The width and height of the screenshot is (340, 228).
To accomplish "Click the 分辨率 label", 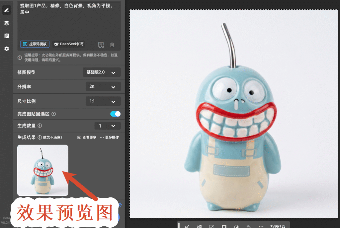I will (24, 87).
